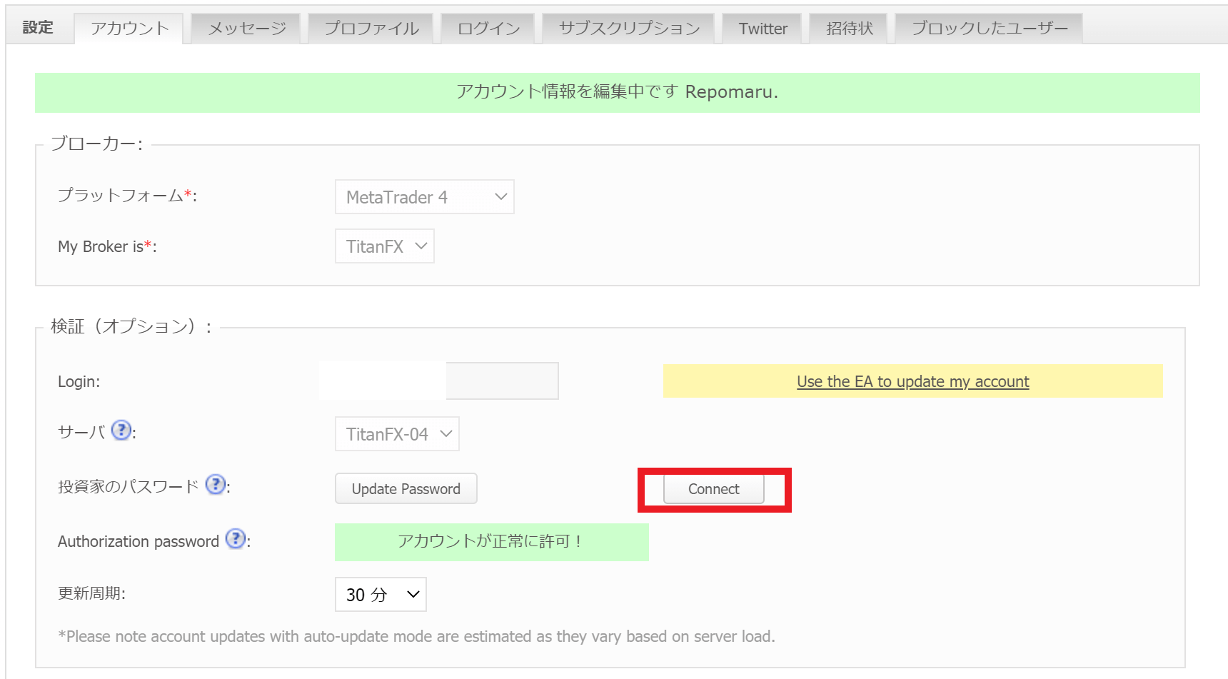Switch to the アカウント tab
Image resolution: width=1228 pixels, height=679 pixels.
click(x=129, y=29)
